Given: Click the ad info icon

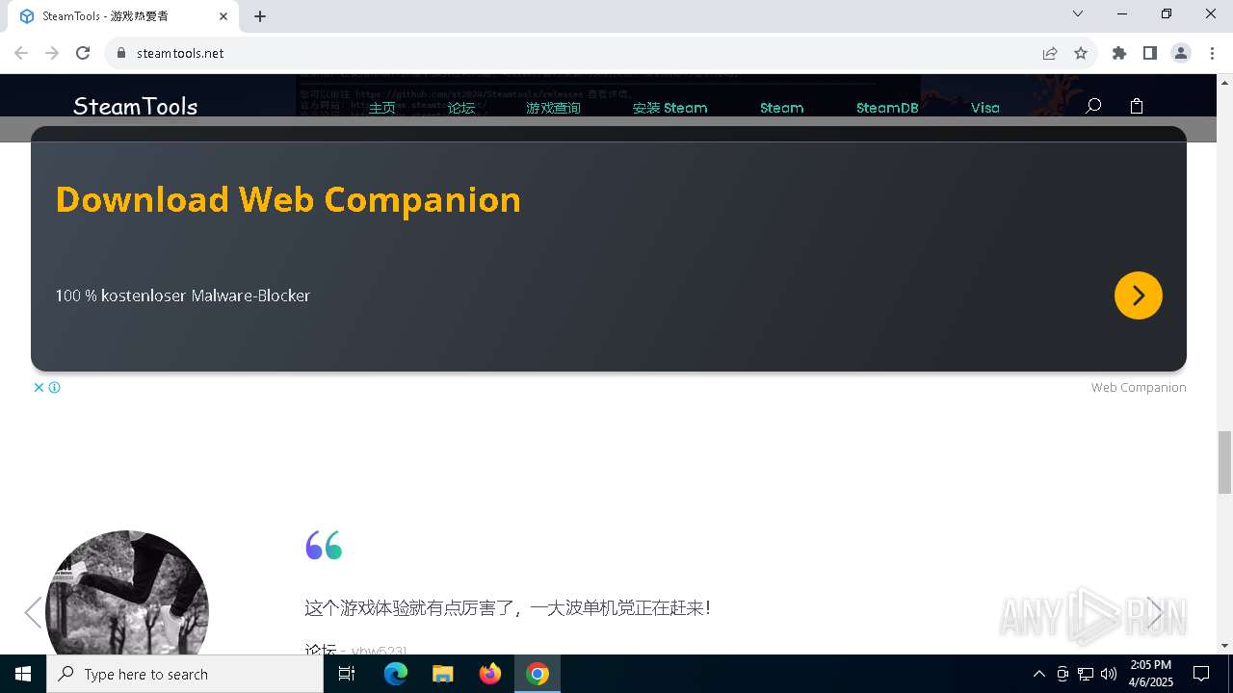Looking at the screenshot, I should pyautogui.click(x=55, y=387).
